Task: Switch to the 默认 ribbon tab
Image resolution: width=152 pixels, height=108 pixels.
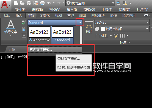Action: point(7,15)
